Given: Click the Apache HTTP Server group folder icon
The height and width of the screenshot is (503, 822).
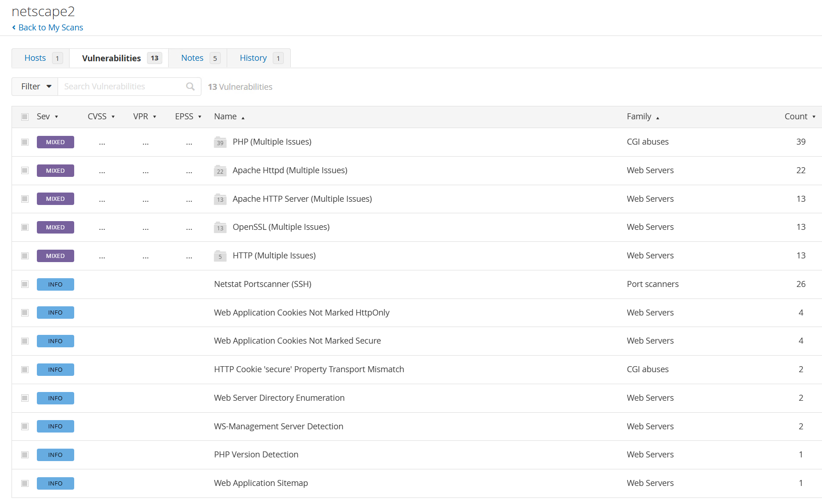Looking at the screenshot, I should (x=220, y=199).
